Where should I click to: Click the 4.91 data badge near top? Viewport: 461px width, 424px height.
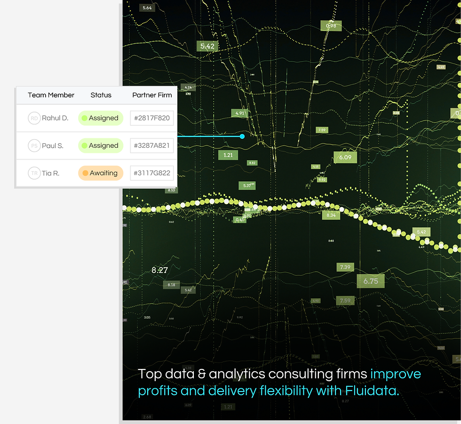[x=240, y=113]
